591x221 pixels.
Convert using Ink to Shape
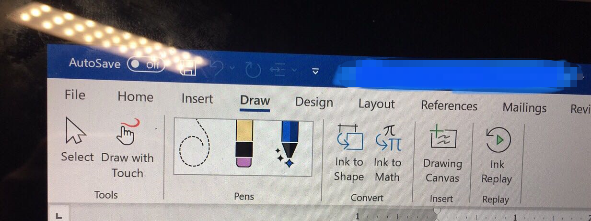pos(349,153)
